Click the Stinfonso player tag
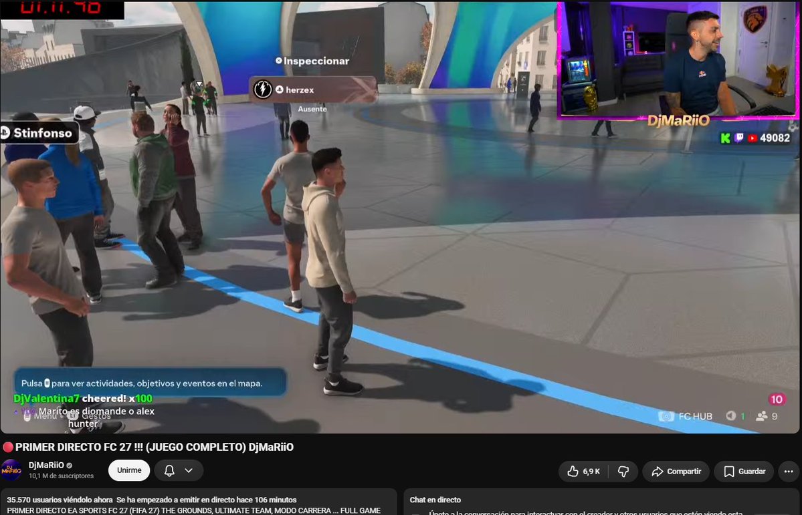This screenshot has height=515, width=802. tap(40, 133)
